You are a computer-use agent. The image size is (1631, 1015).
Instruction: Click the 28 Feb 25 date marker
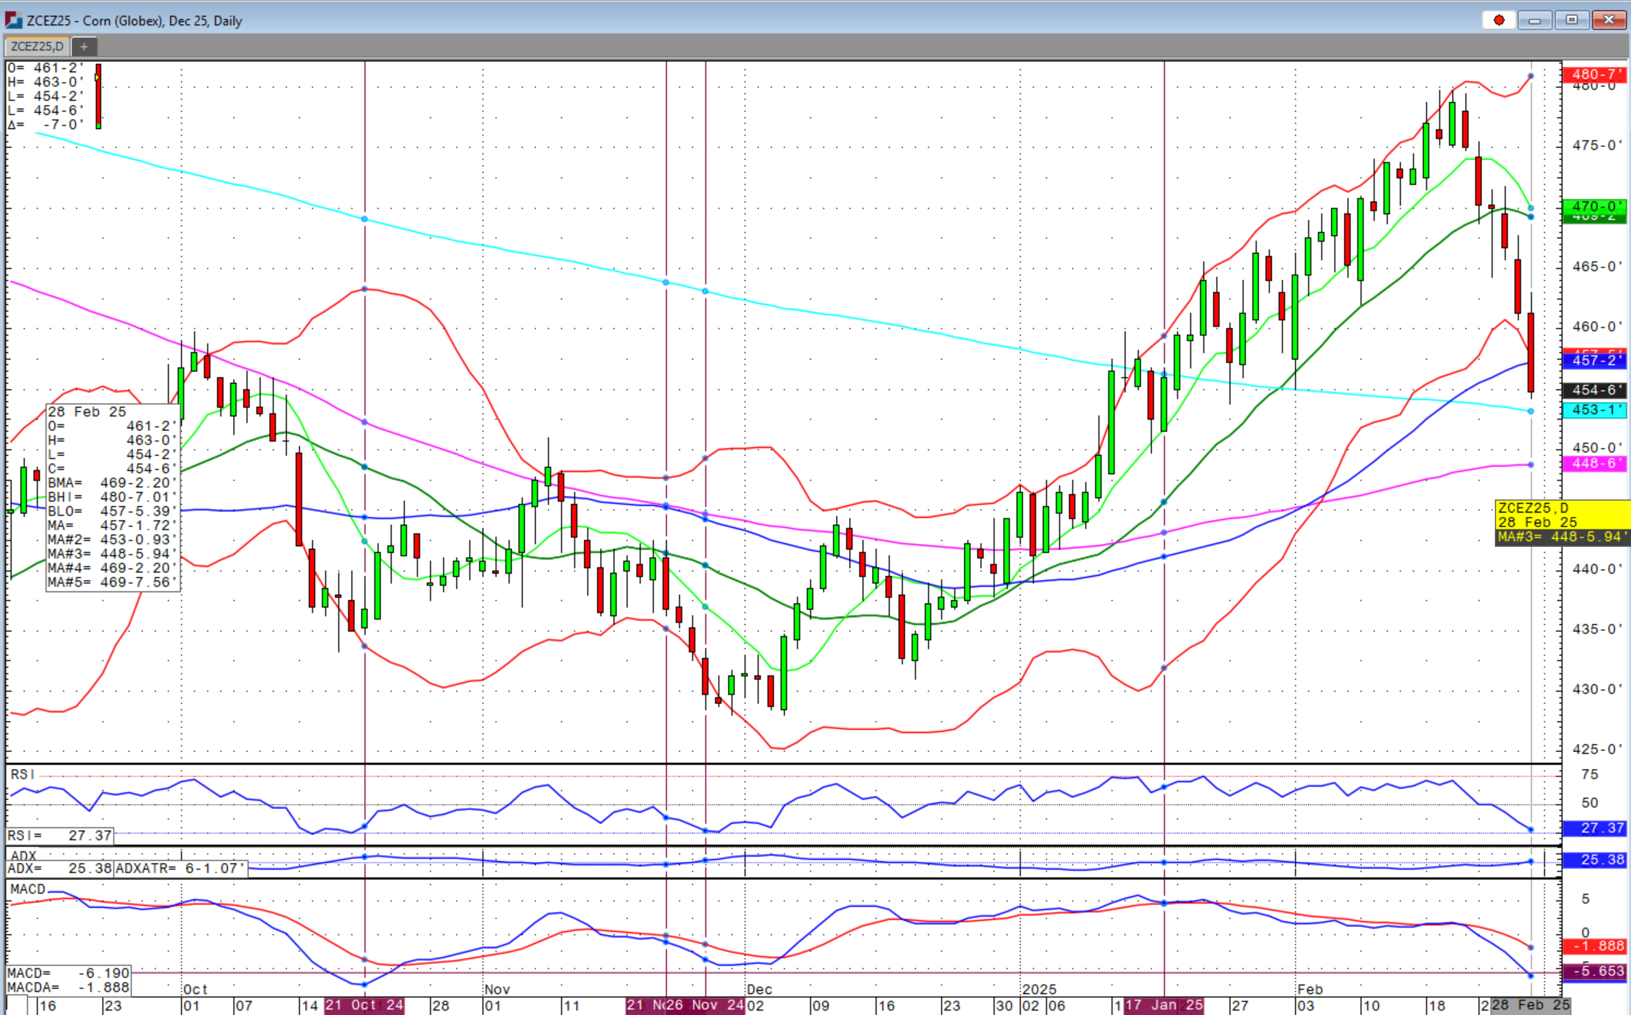pyautogui.click(x=1530, y=1006)
